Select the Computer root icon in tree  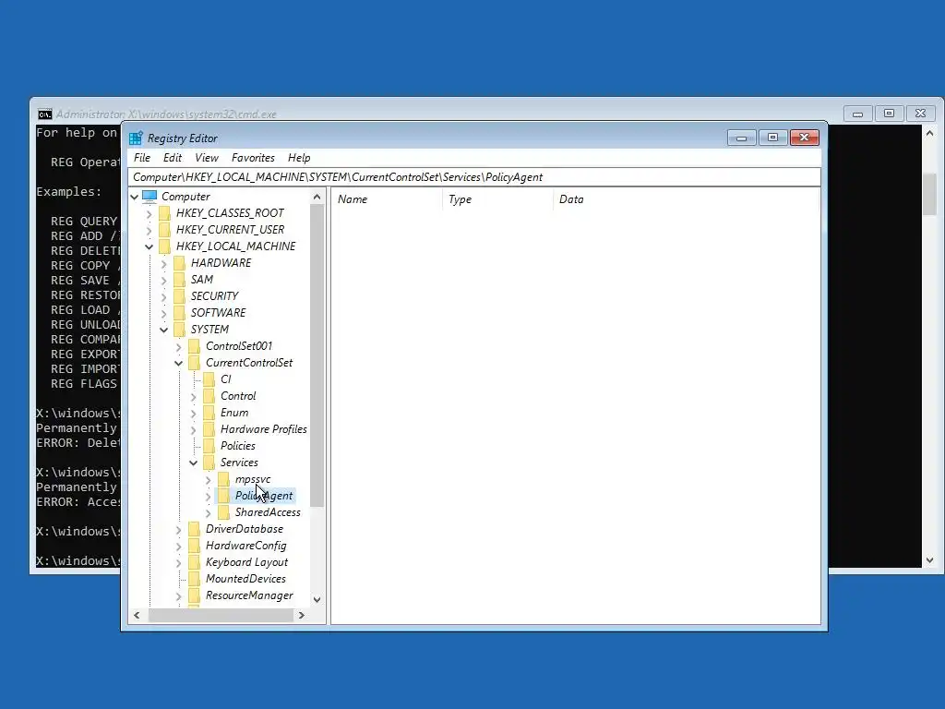tap(150, 197)
